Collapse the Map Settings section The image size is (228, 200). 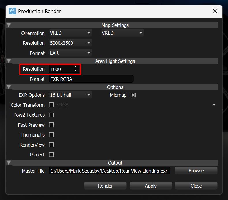point(9,25)
